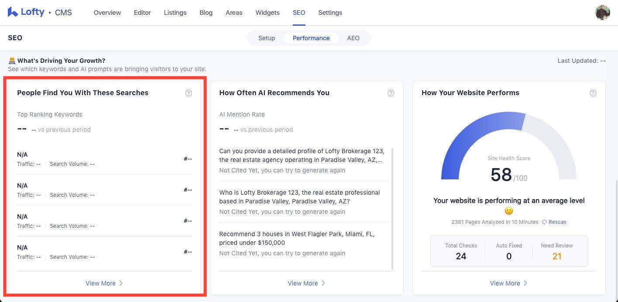
Task: Click the Lofty logo icon
Action: pos(13,12)
